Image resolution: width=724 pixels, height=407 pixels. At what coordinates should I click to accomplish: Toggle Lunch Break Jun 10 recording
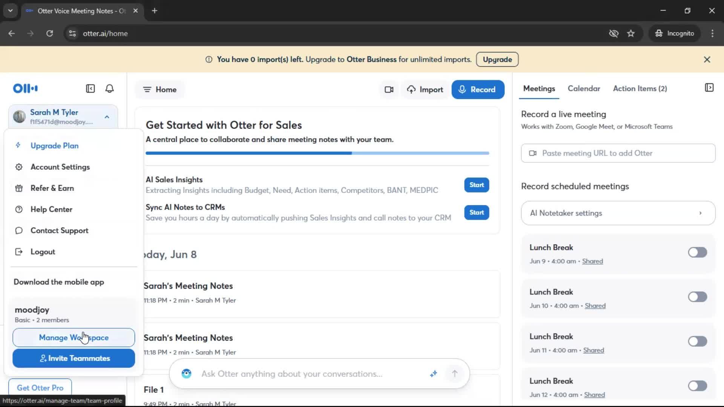pos(697,297)
